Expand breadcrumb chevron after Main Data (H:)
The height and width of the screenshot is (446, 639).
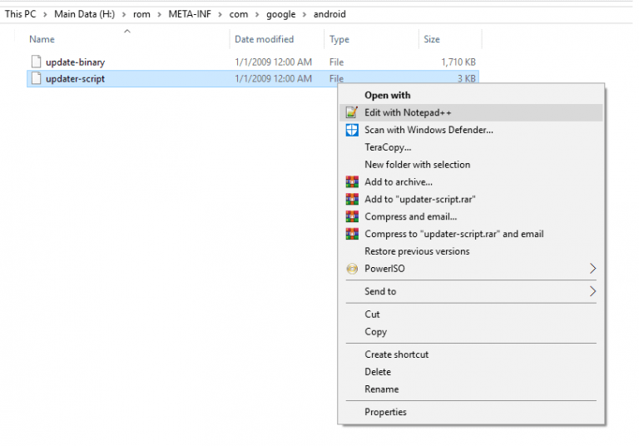[124, 15]
